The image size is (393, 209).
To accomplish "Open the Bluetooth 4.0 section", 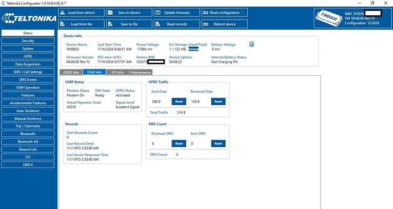I will pos(28,142).
